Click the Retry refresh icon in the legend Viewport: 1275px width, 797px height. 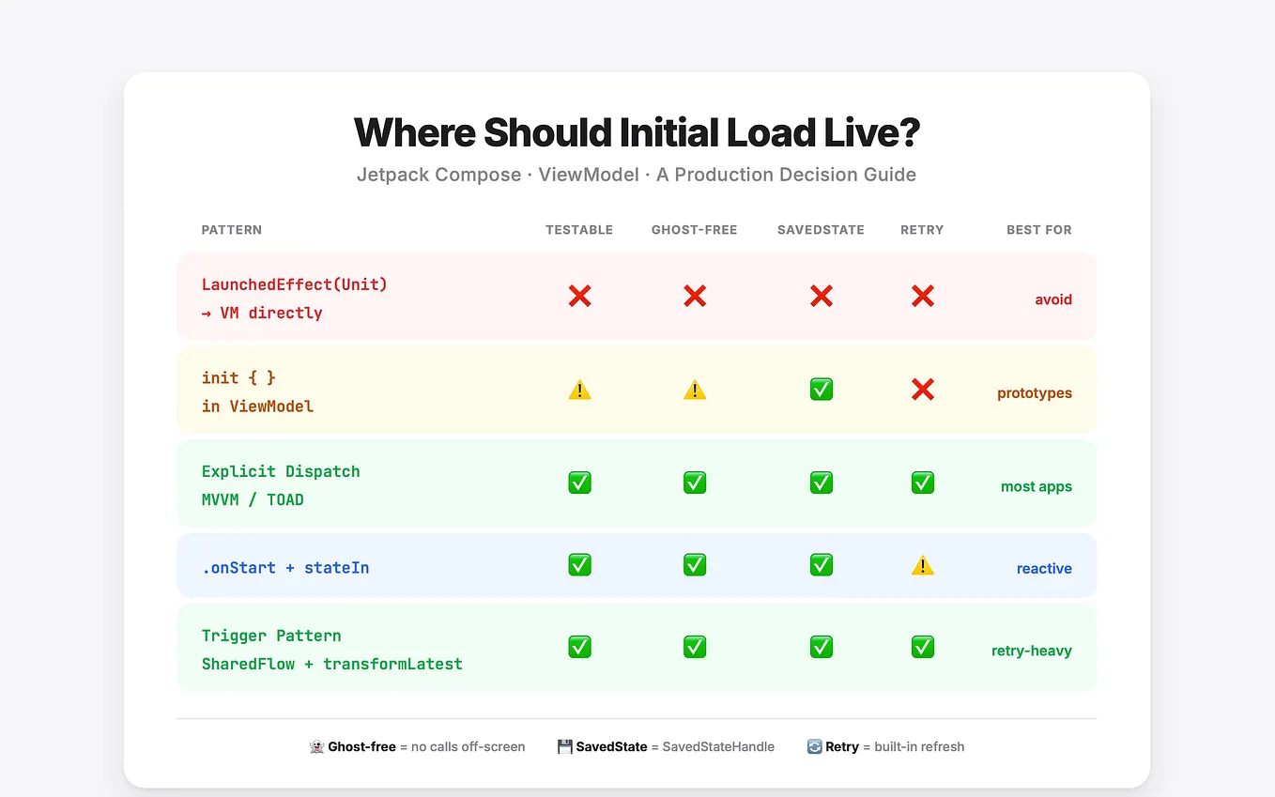click(x=813, y=746)
